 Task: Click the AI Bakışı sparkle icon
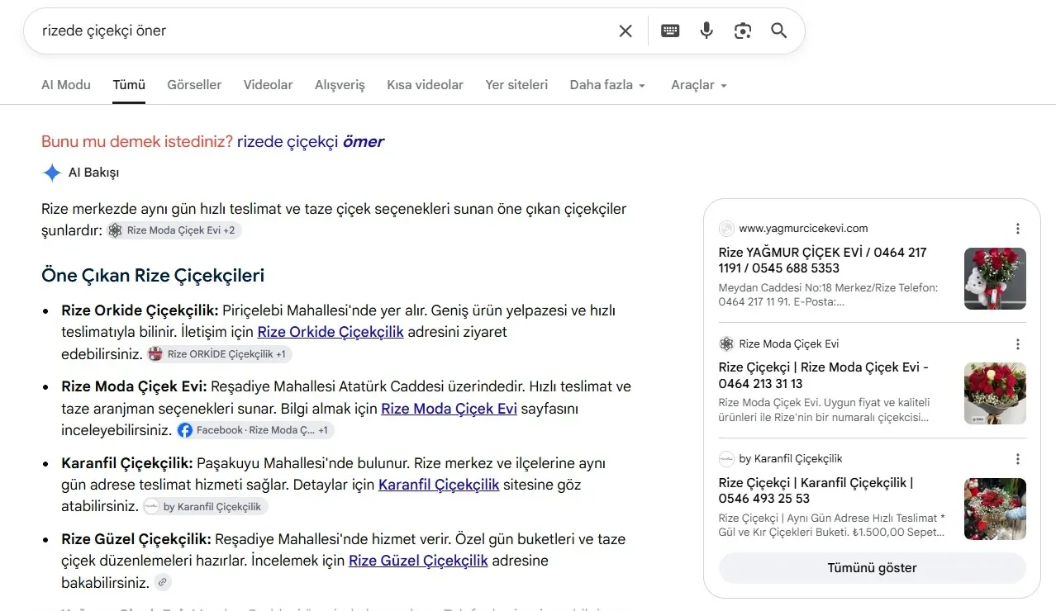click(52, 173)
